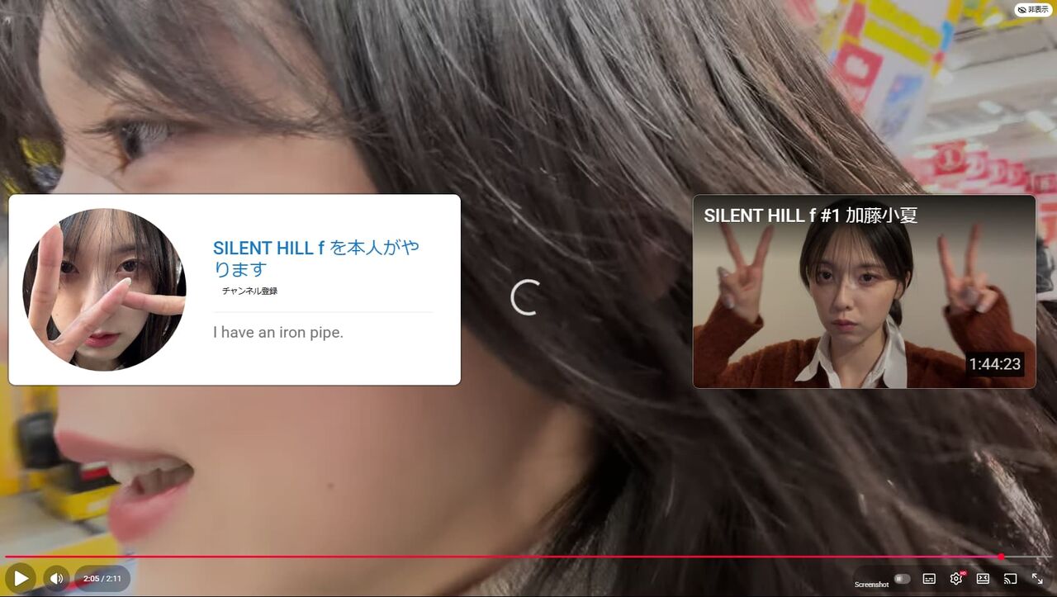Click the channel's round avatar image

[104, 289]
